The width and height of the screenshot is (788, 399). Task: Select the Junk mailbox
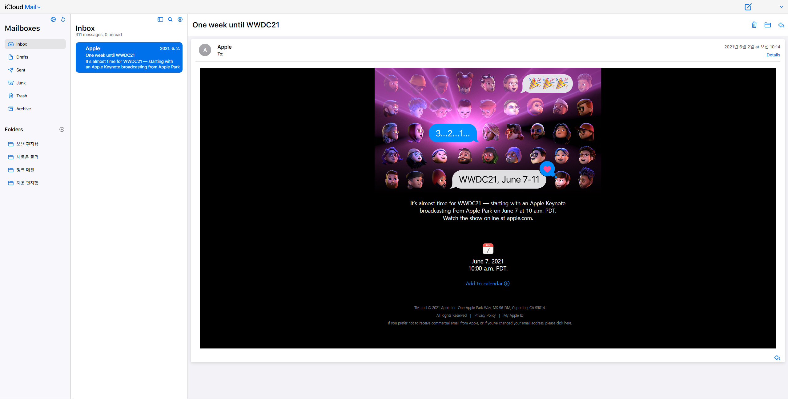click(21, 83)
